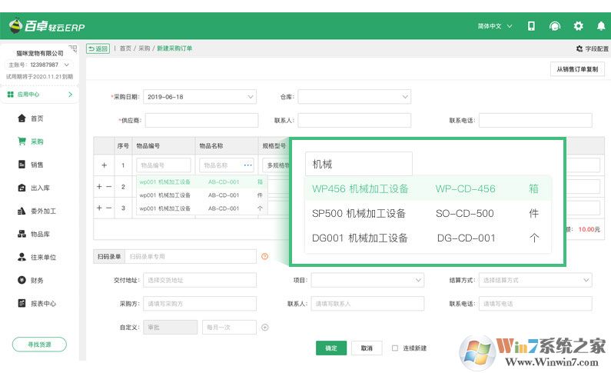Open the customer service chat icon
611x373 pixels.
[554, 26]
